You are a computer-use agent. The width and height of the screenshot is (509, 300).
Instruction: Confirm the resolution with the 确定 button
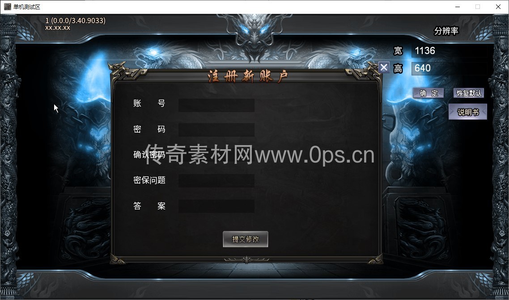coord(428,93)
